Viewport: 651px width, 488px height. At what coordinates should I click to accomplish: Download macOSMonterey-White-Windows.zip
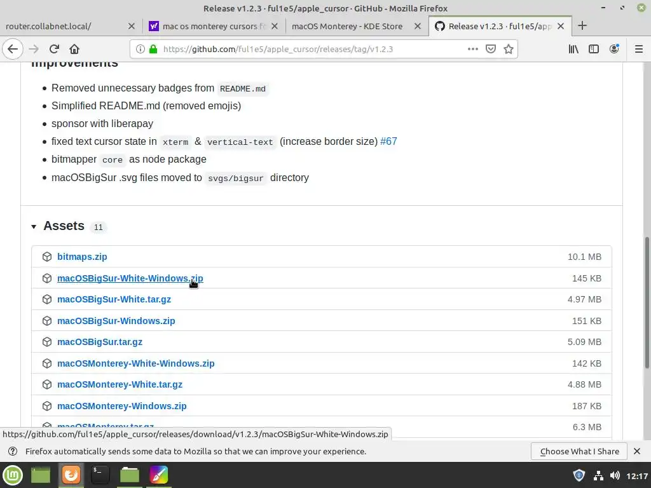(x=136, y=363)
